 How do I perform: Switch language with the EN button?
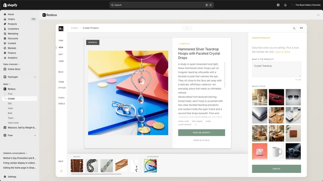pyautogui.click(x=301, y=28)
